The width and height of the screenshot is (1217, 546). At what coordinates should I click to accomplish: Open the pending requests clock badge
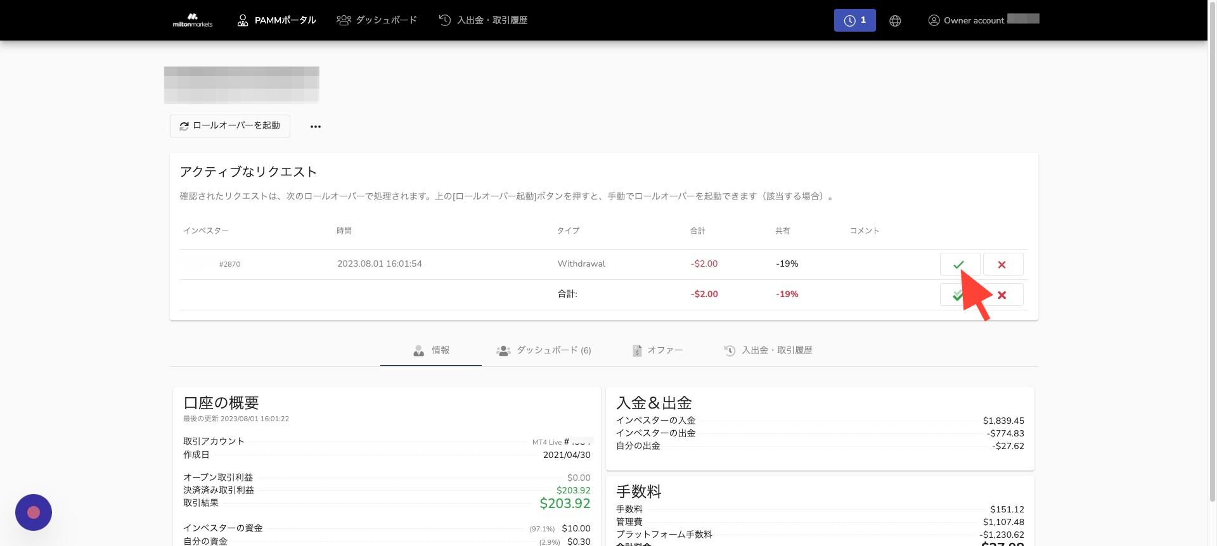854,20
